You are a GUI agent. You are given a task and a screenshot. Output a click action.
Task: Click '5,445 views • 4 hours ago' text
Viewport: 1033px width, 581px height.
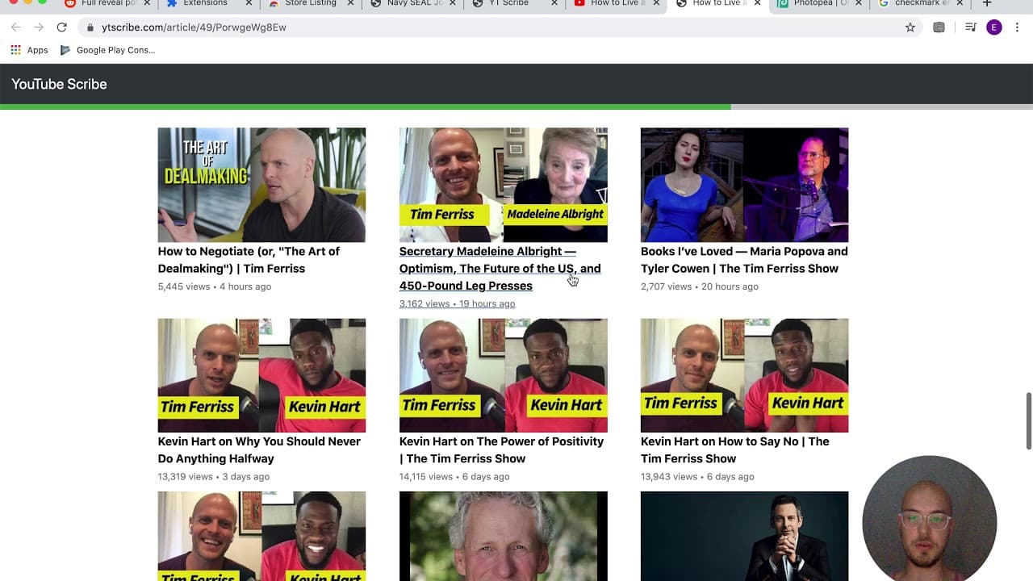(215, 286)
